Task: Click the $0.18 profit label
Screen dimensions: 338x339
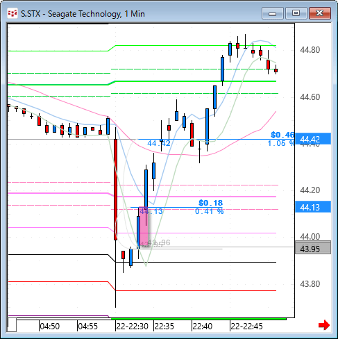Action: [211, 203]
